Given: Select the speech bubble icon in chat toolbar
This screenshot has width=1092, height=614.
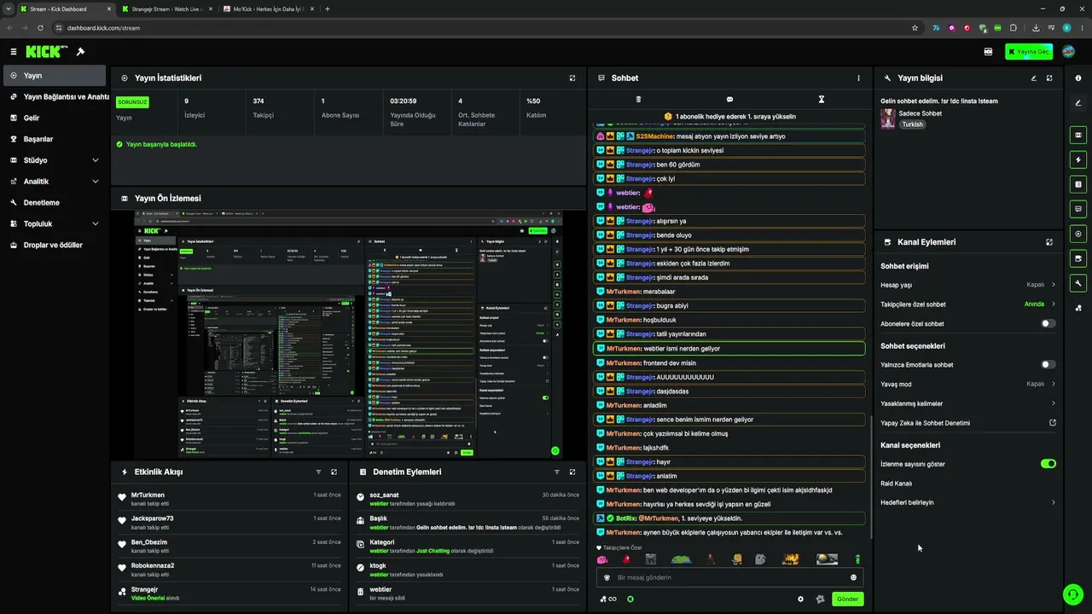Looking at the screenshot, I should coord(729,100).
